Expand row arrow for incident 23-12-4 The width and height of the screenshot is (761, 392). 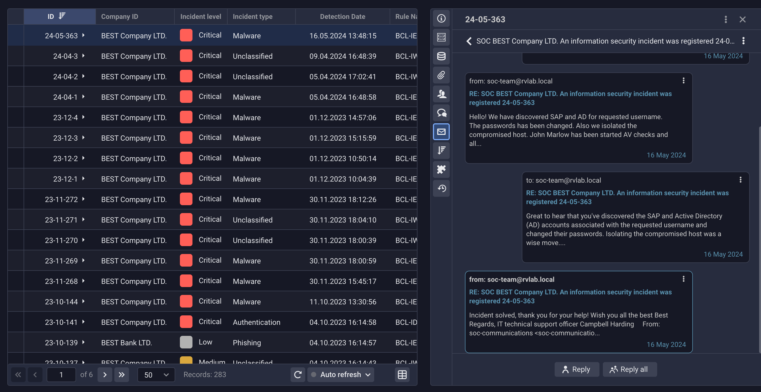84,117
